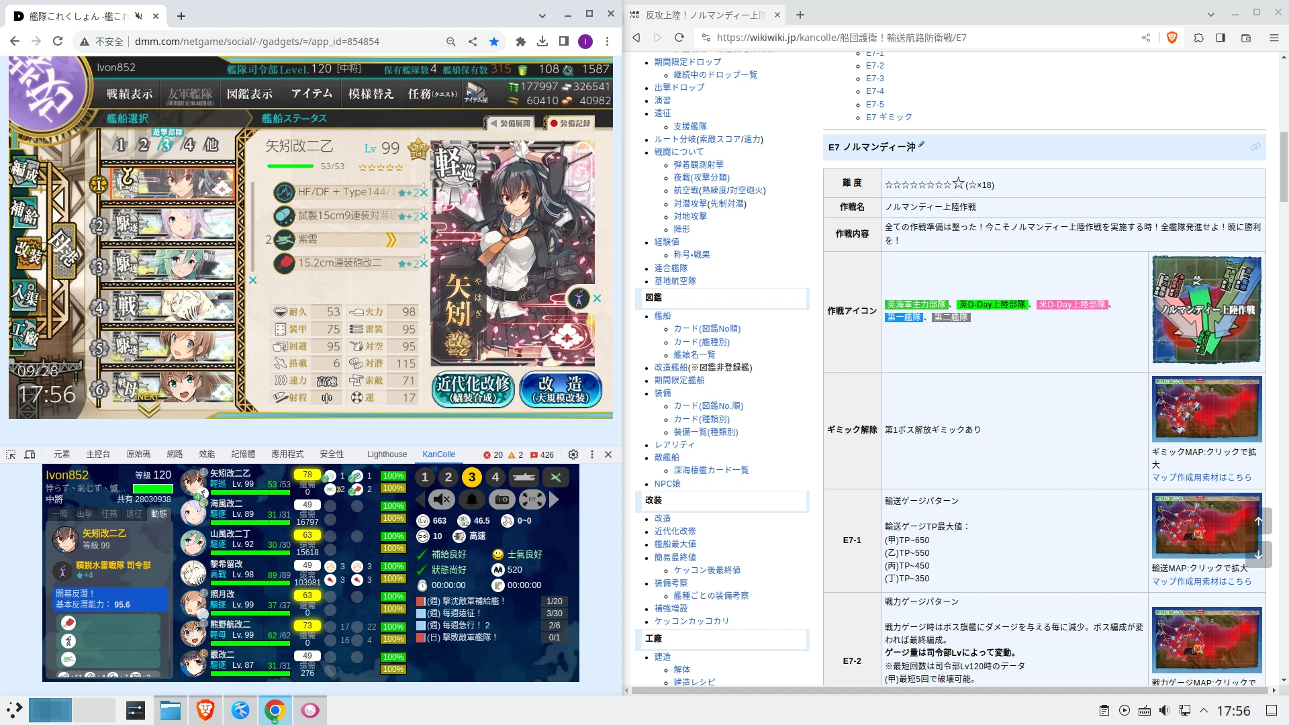This screenshot has height=725, width=1289.
Task: Click the combined fleet ship icon in KanColle panel
Action: [x=524, y=477]
